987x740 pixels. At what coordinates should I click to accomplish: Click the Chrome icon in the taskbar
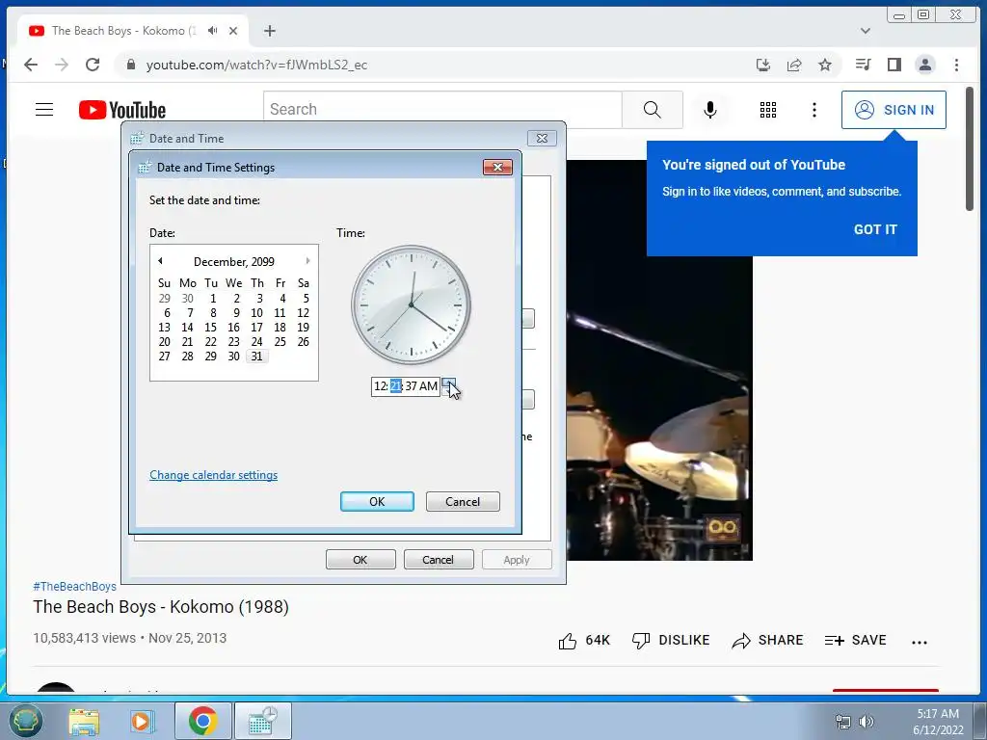(x=202, y=721)
